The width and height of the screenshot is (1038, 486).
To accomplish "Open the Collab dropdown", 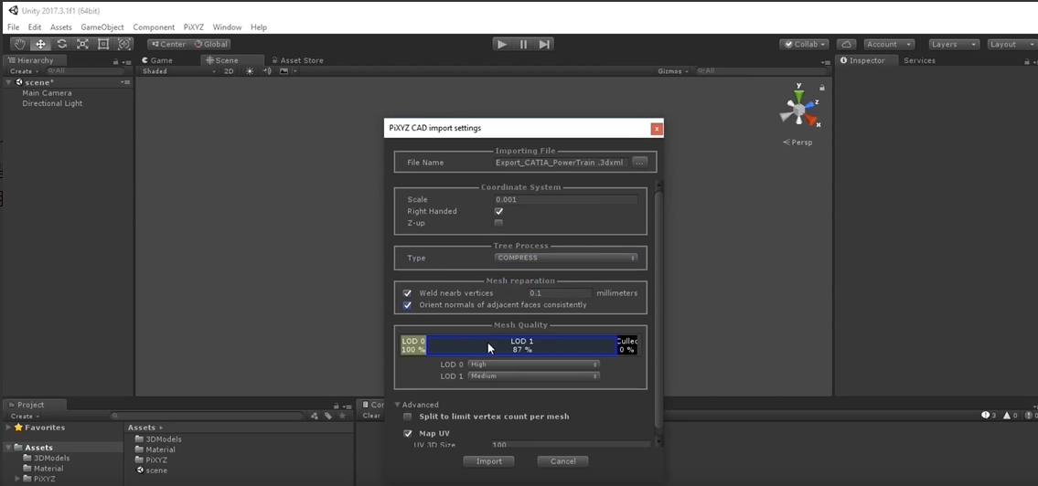I will click(x=804, y=44).
